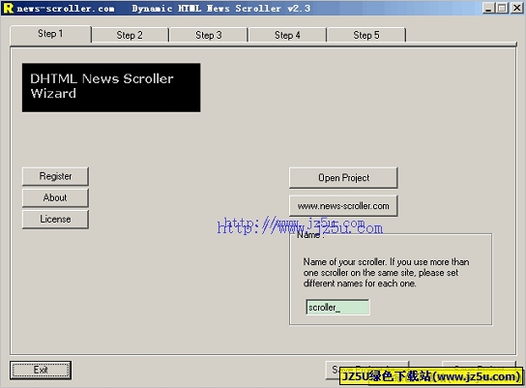Close the News Scroller window

coord(516,8)
